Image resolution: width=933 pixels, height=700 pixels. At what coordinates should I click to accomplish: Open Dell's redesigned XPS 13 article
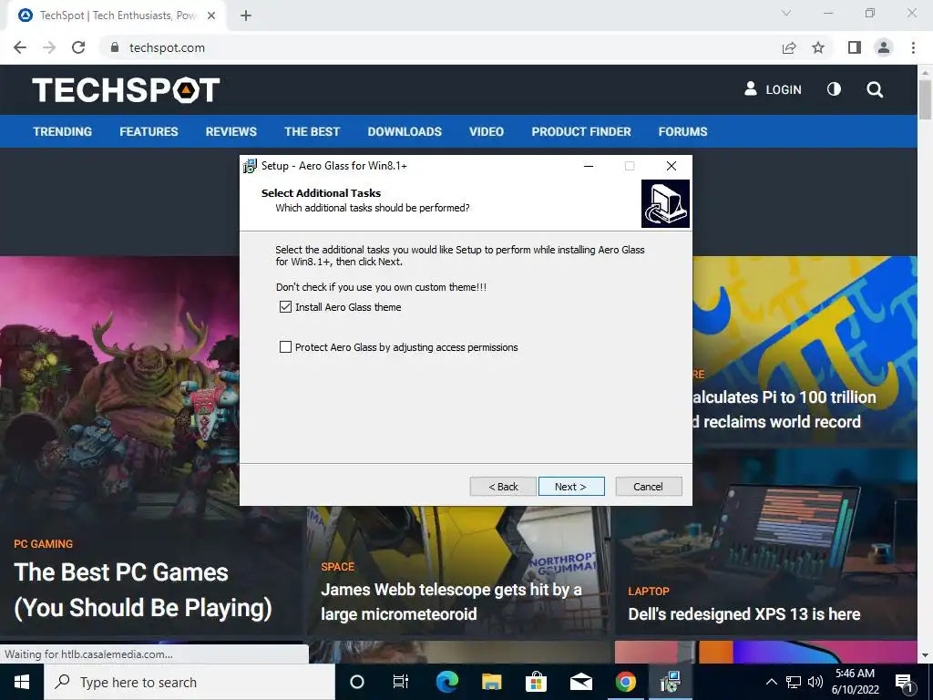point(744,613)
